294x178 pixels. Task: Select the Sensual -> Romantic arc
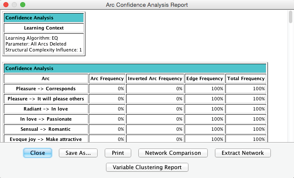coord(46,129)
